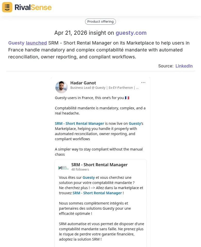The width and height of the screenshot is (201, 247).
Task: Click Hadar Ganot's Business Lead subtitle
Action: pyautogui.click(x=104, y=88)
